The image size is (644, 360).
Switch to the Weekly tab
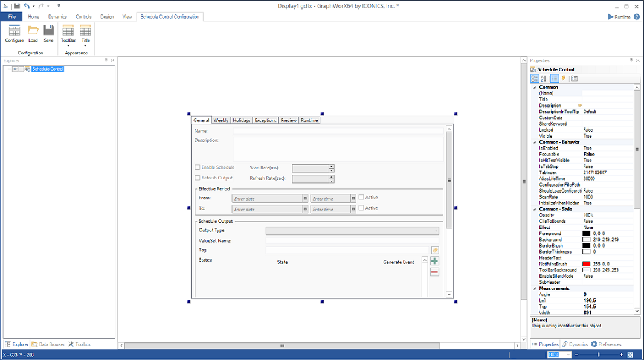221,120
